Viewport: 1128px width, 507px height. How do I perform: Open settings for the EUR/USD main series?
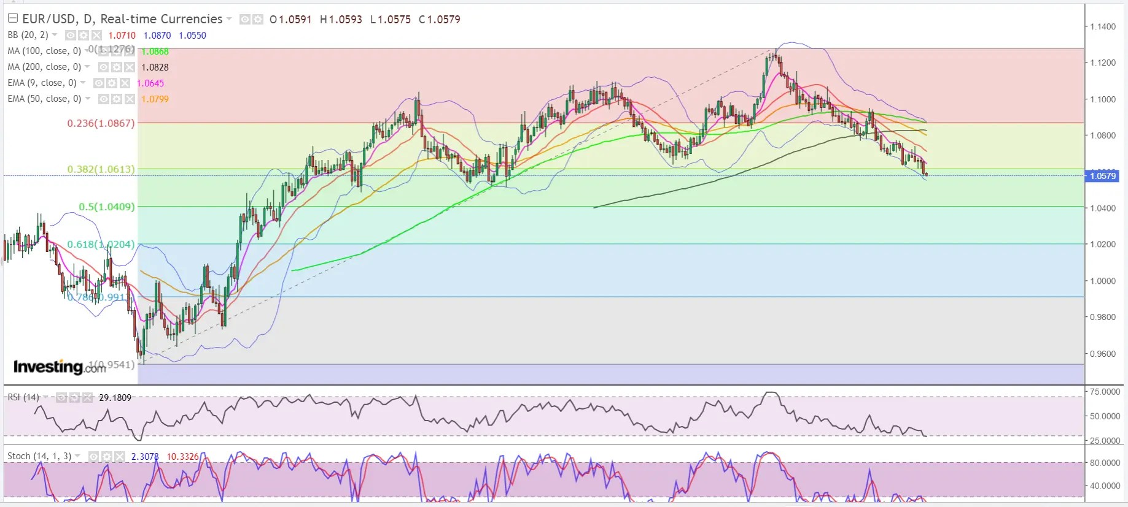(x=258, y=20)
